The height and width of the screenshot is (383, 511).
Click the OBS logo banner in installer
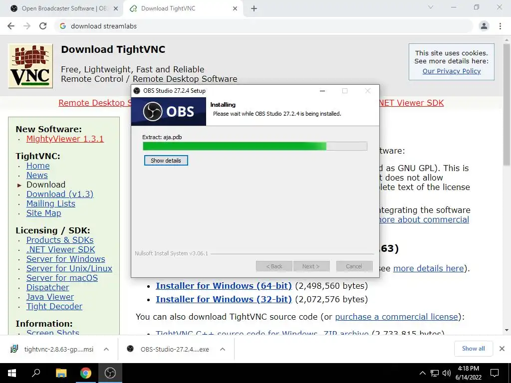[x=169, y=111]
